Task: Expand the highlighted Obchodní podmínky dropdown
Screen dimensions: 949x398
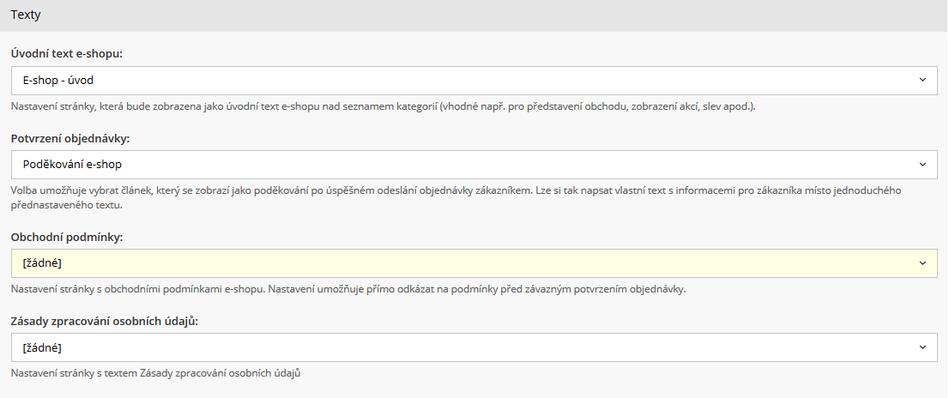Action: [x=474, y=262]
